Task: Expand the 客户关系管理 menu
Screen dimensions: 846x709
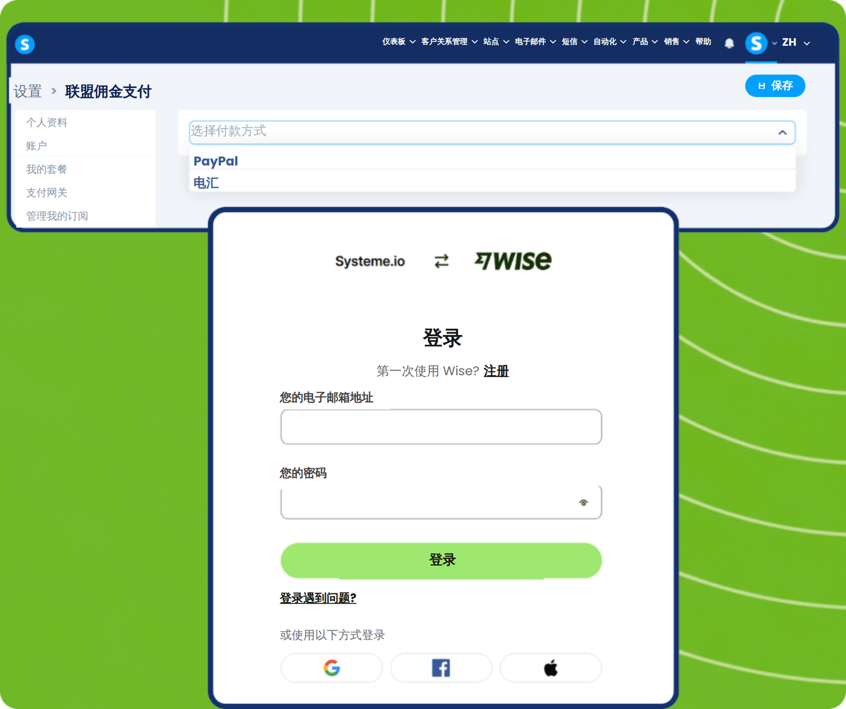Action: click(450, 42)
